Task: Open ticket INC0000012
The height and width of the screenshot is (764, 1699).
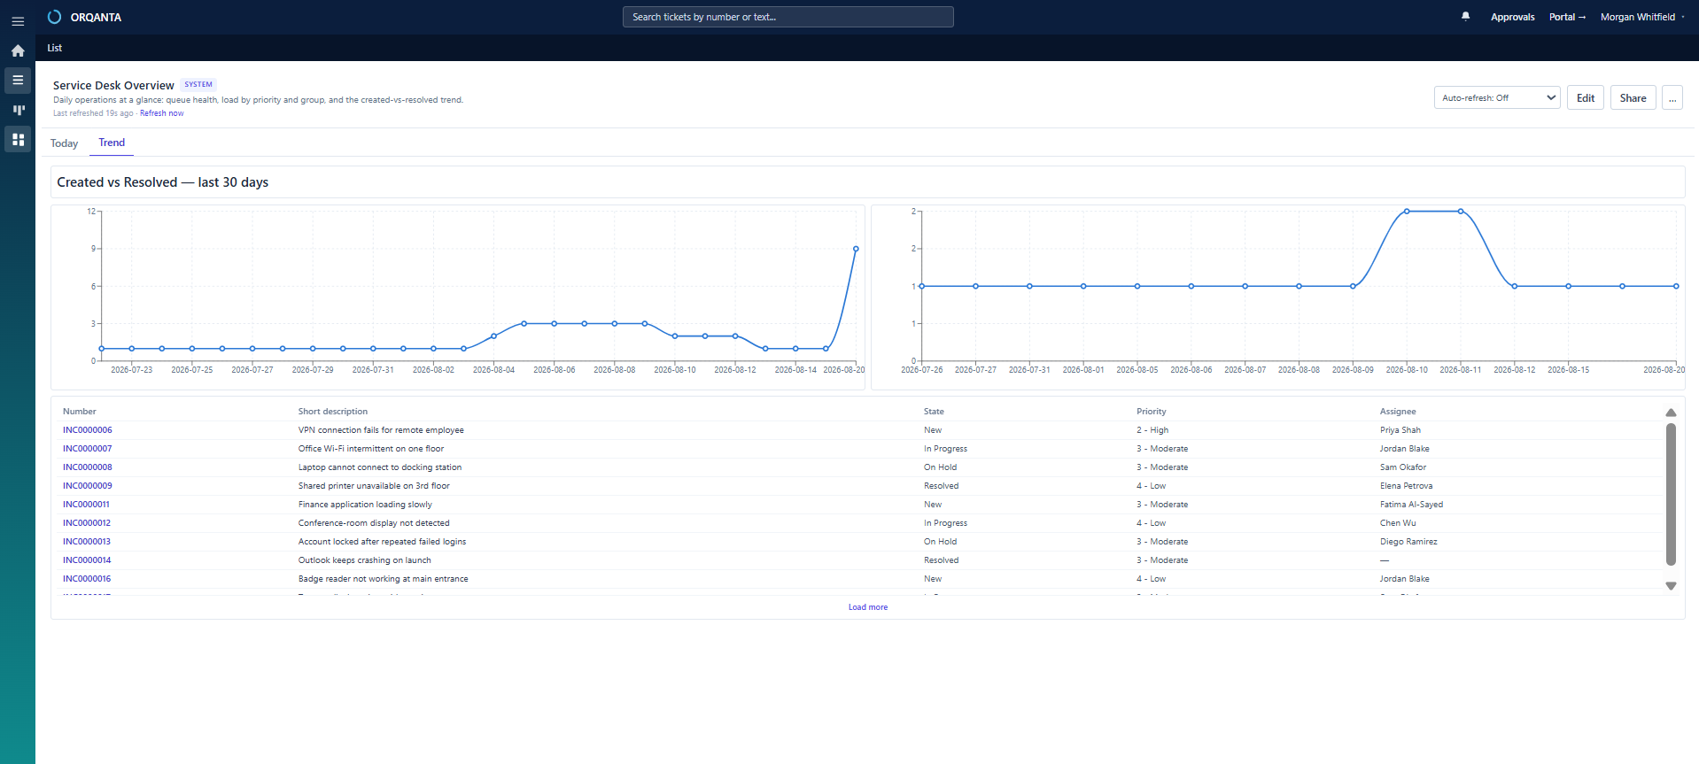Action: point(87,523)
